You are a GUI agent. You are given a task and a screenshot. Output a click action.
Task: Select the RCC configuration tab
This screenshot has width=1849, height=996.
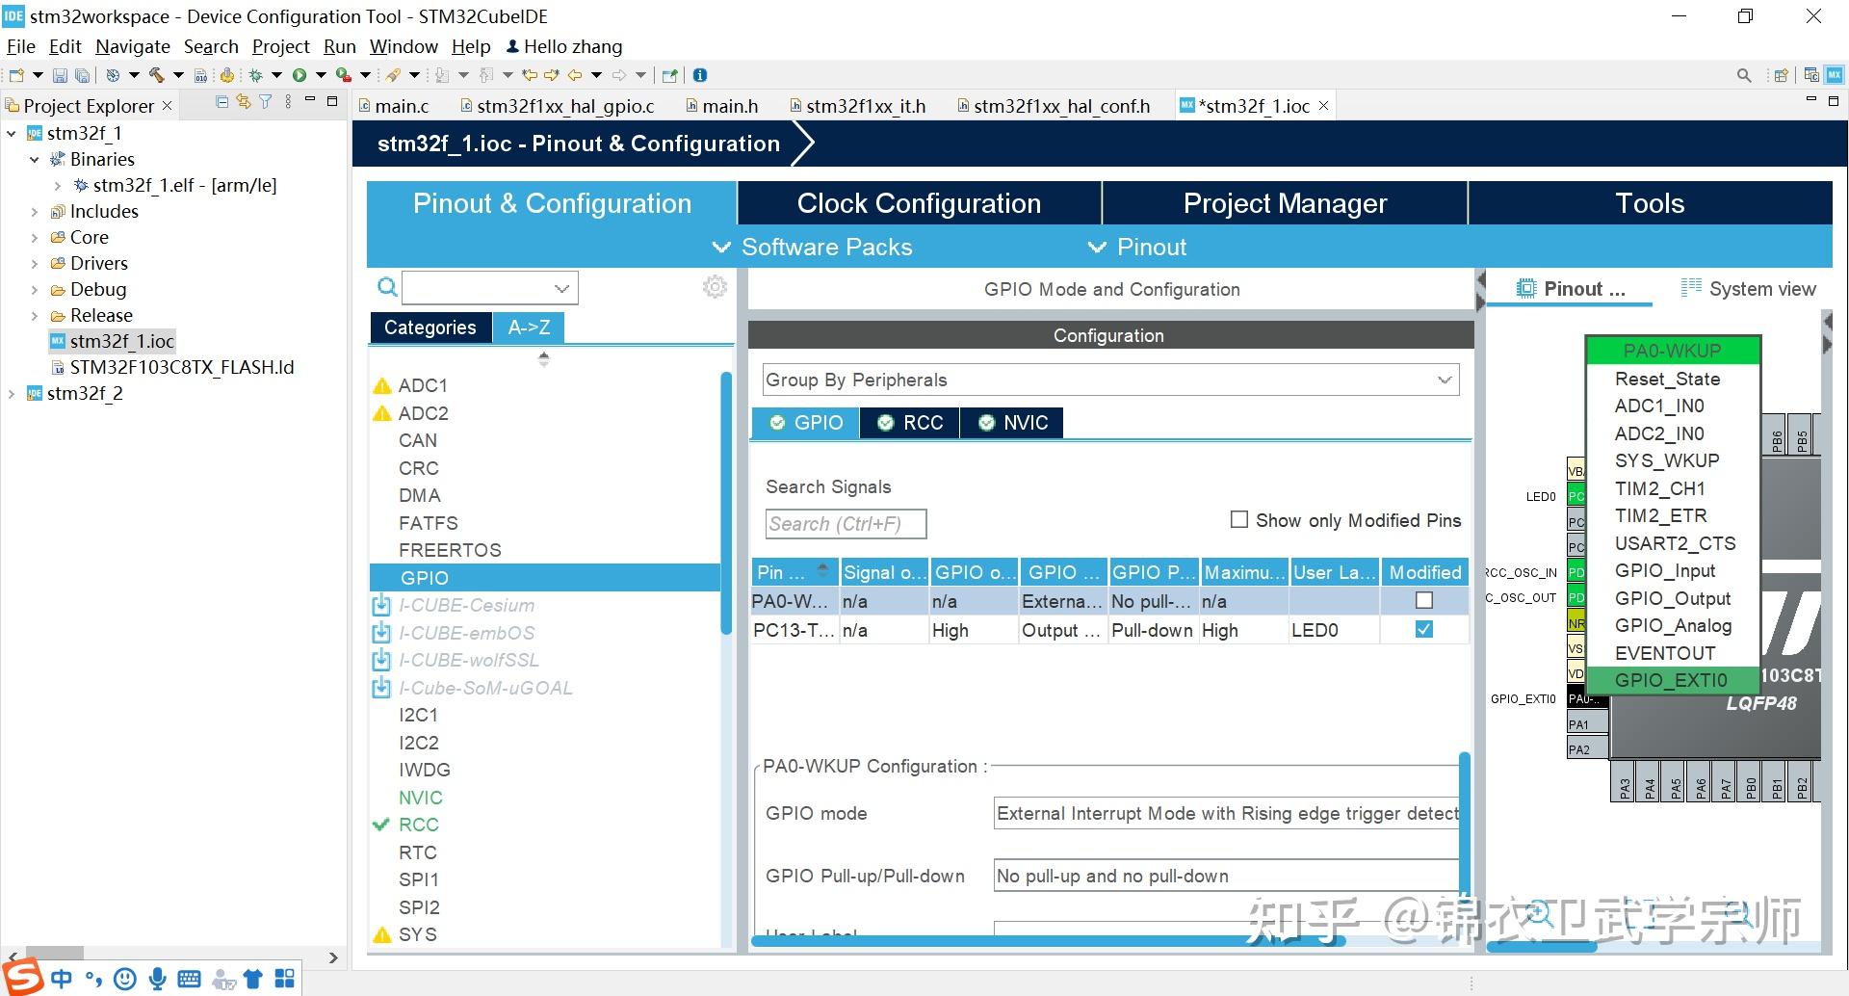coord(910,423)
